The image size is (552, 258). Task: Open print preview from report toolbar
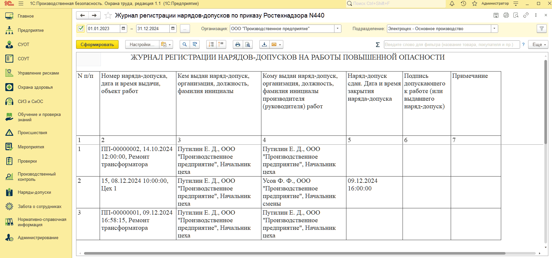(248, 44)
